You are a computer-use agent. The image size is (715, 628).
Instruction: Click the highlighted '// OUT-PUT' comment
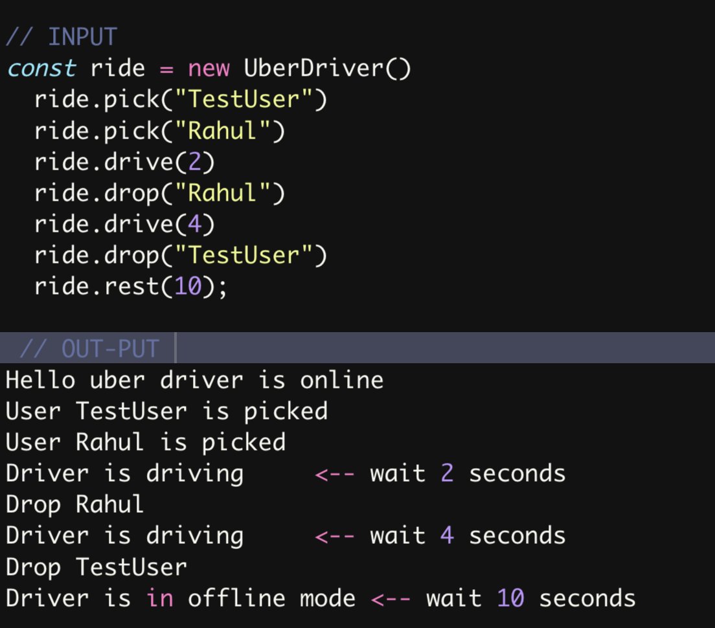[89, 348]
